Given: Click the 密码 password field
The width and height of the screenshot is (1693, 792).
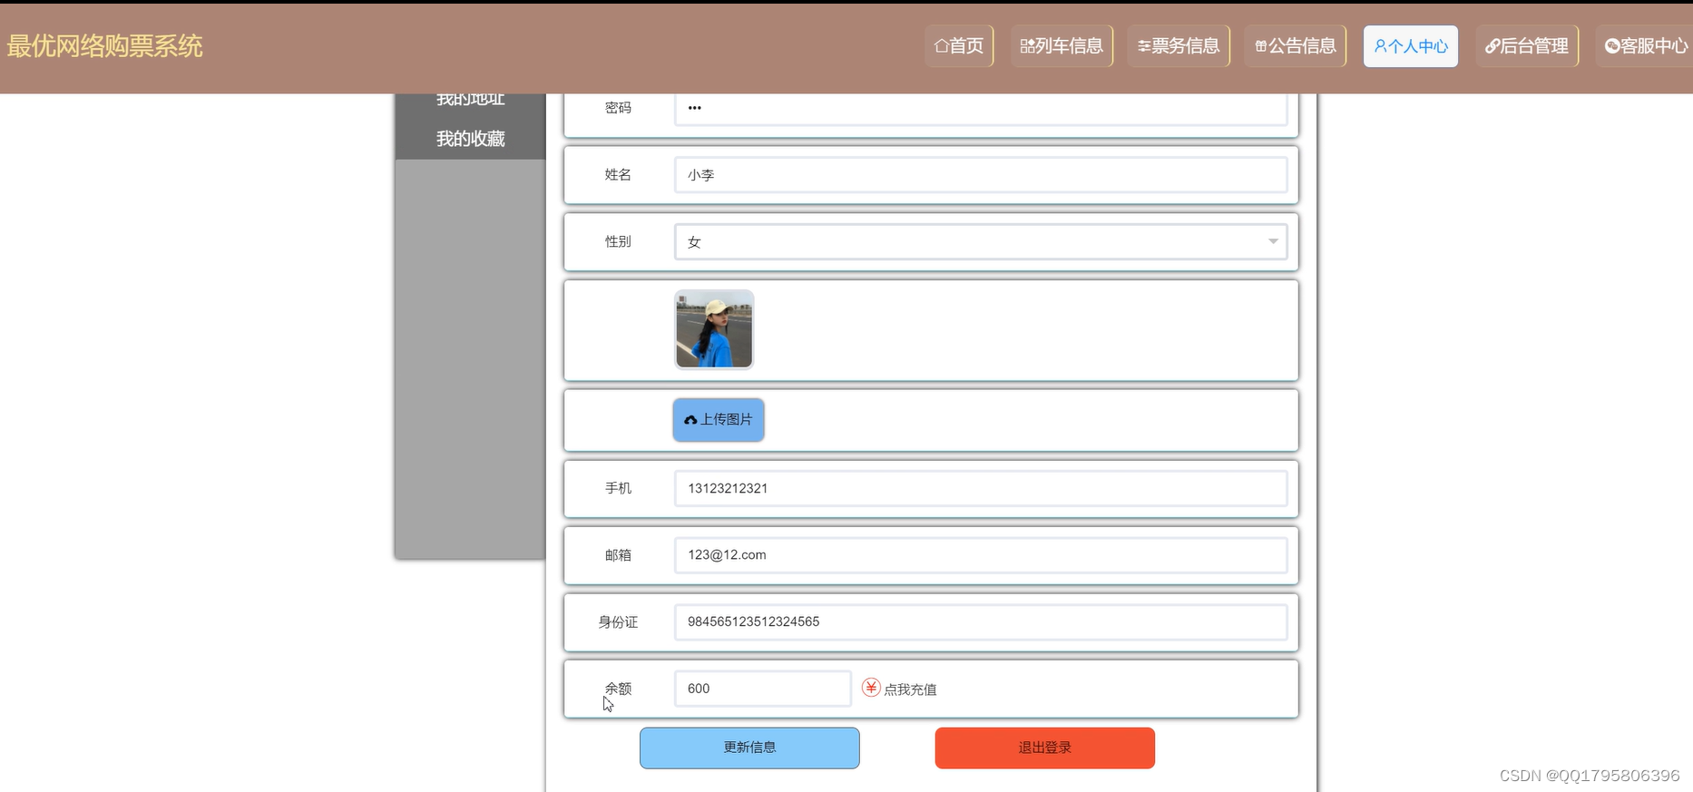Looking at the screenshot, I should tap(981, 108).
